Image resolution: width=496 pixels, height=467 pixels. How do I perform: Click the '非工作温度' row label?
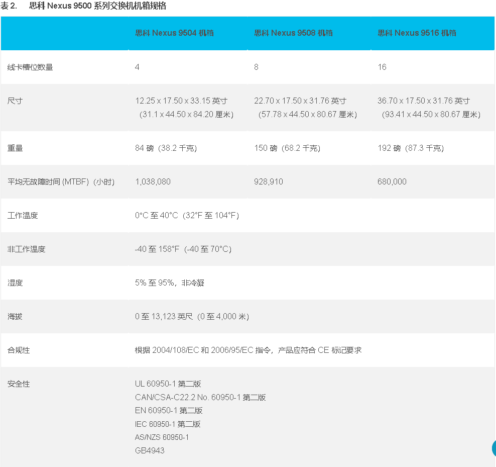[x=26, y=249]
